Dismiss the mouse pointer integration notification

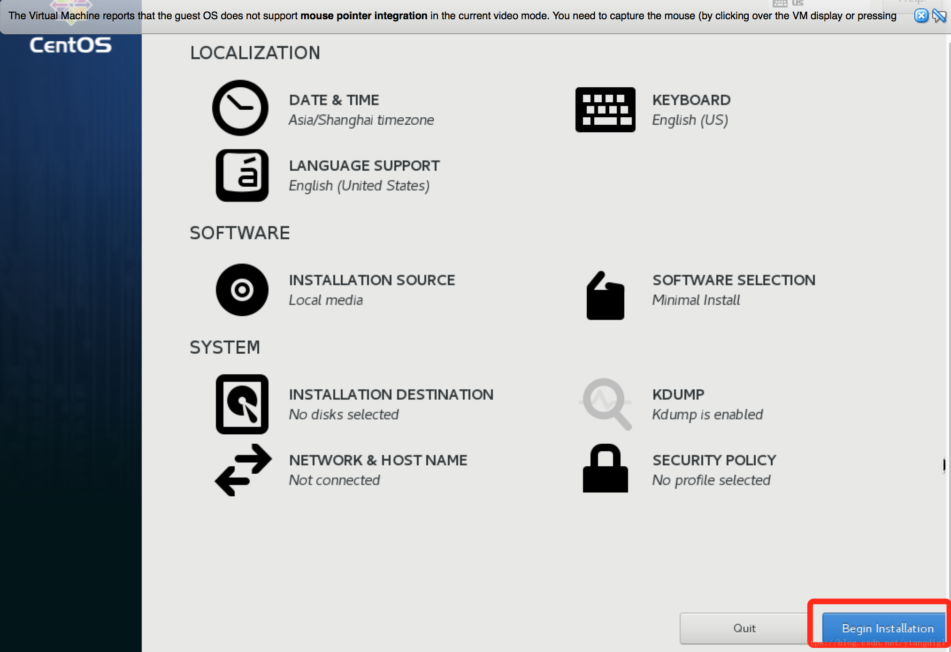[921, 16]
